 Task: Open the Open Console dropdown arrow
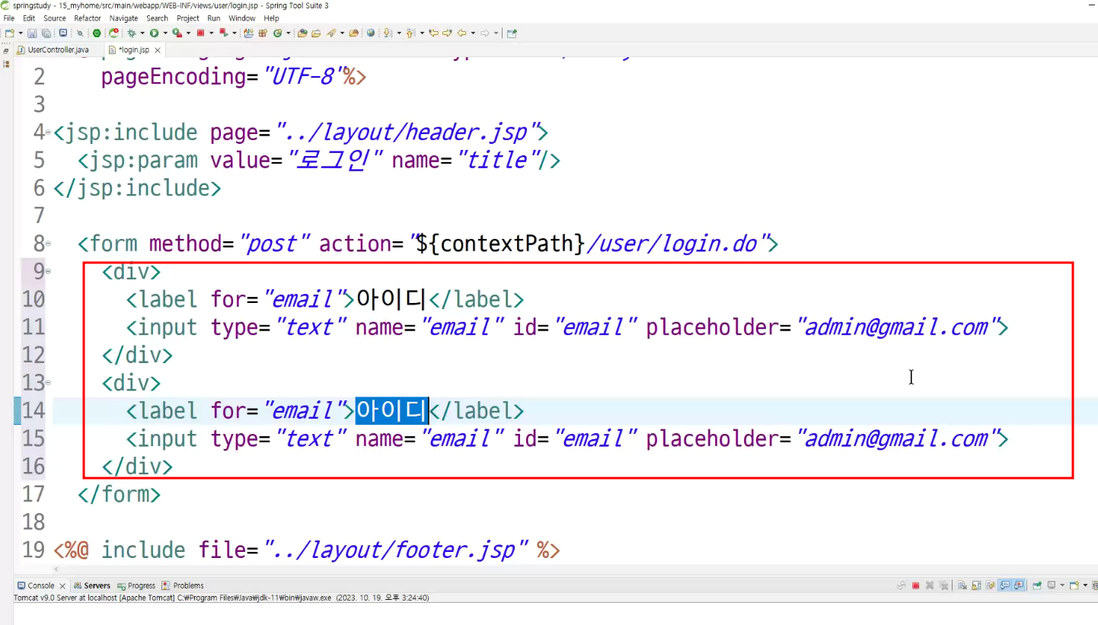1085,585
